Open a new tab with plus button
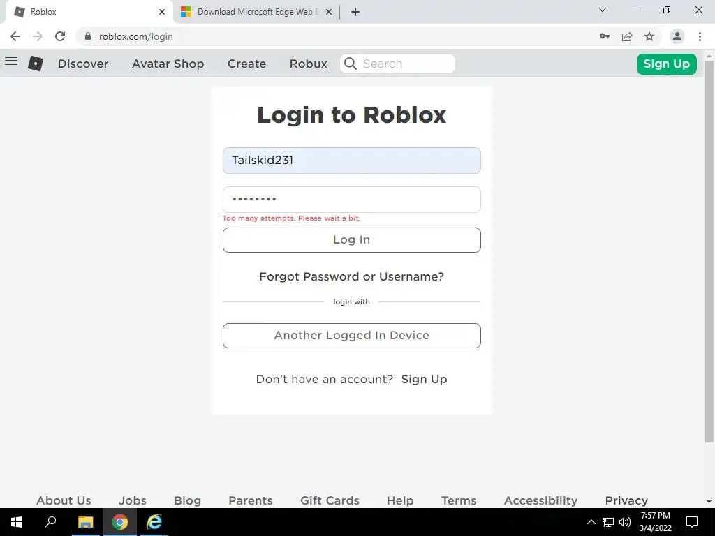The width and height of the screenshot is (715, 536). click(x=355, y=12)
